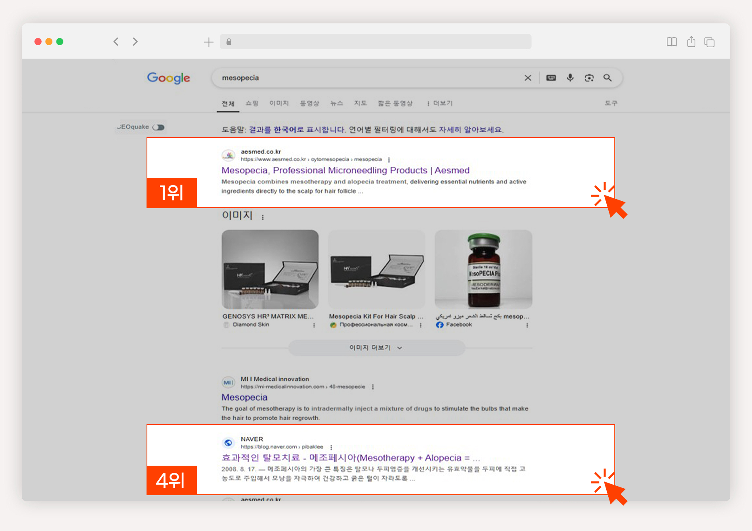The image size is (752, 531).
Task: Clear the search query with the X
Action: (x=528, y=78)
